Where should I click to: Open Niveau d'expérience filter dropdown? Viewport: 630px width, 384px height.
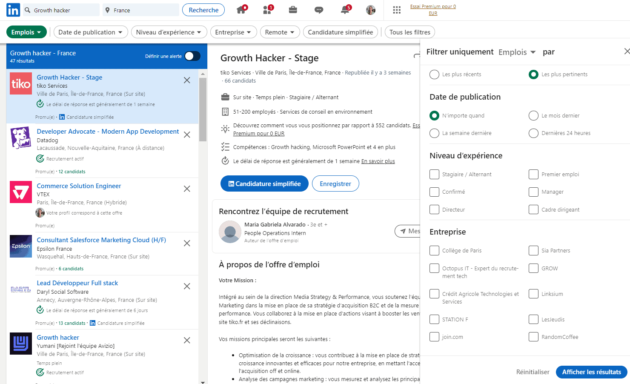coord(169,32)
